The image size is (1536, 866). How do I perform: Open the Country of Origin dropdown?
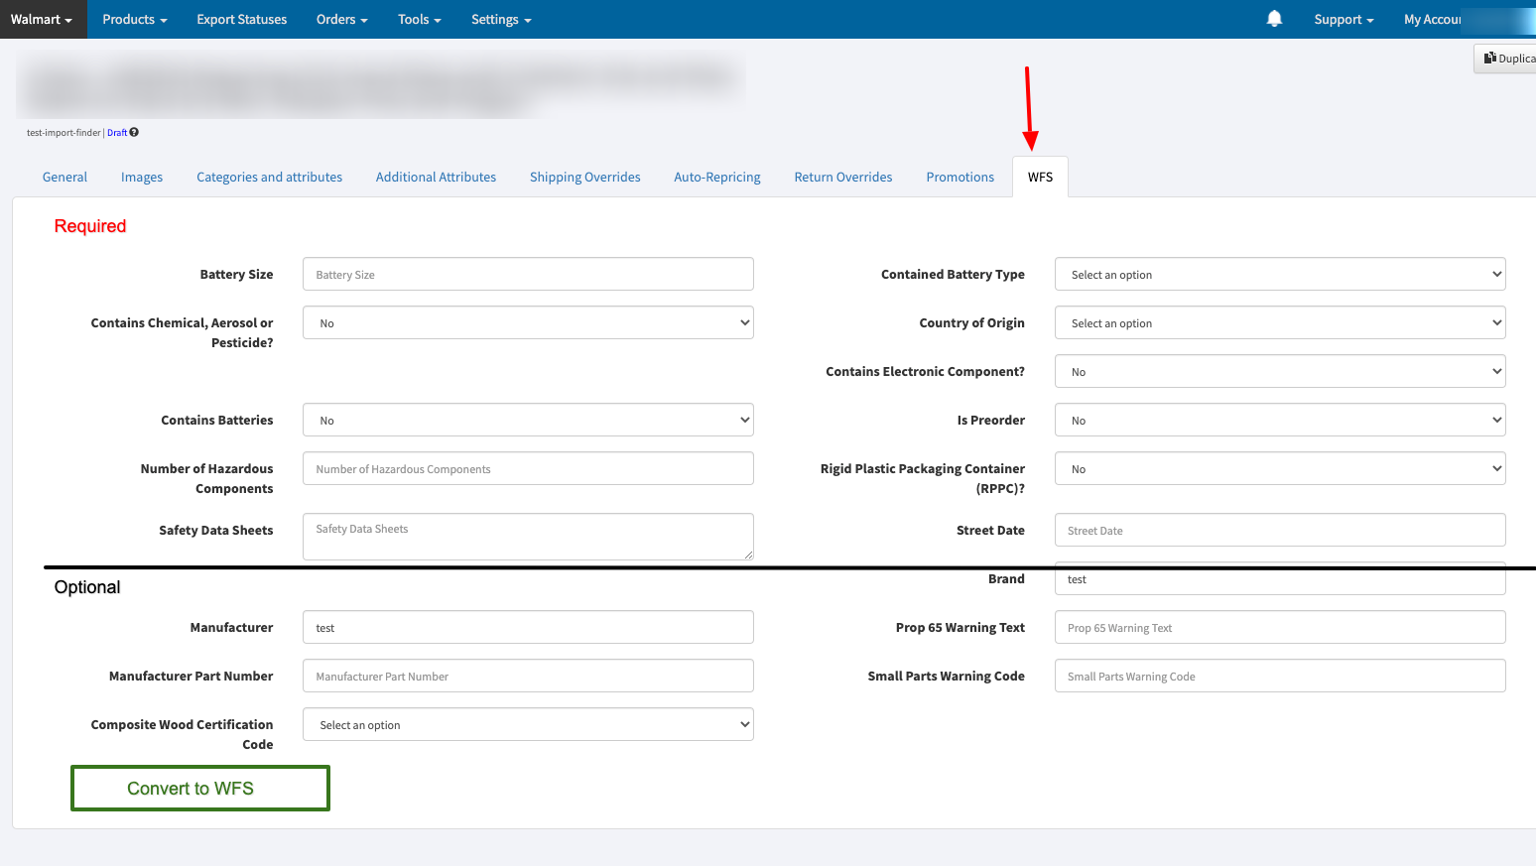pyautogui.click(x=1279, y=322)
